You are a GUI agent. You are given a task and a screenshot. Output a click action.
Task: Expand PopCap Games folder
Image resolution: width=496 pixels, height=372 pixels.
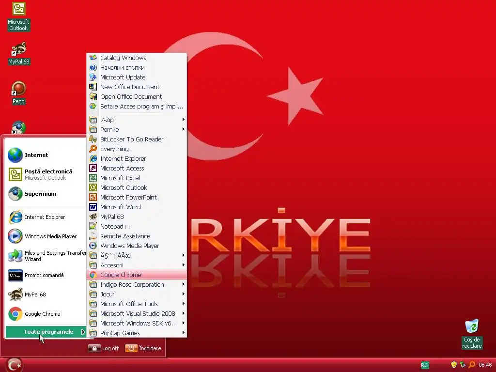[137, 333]
